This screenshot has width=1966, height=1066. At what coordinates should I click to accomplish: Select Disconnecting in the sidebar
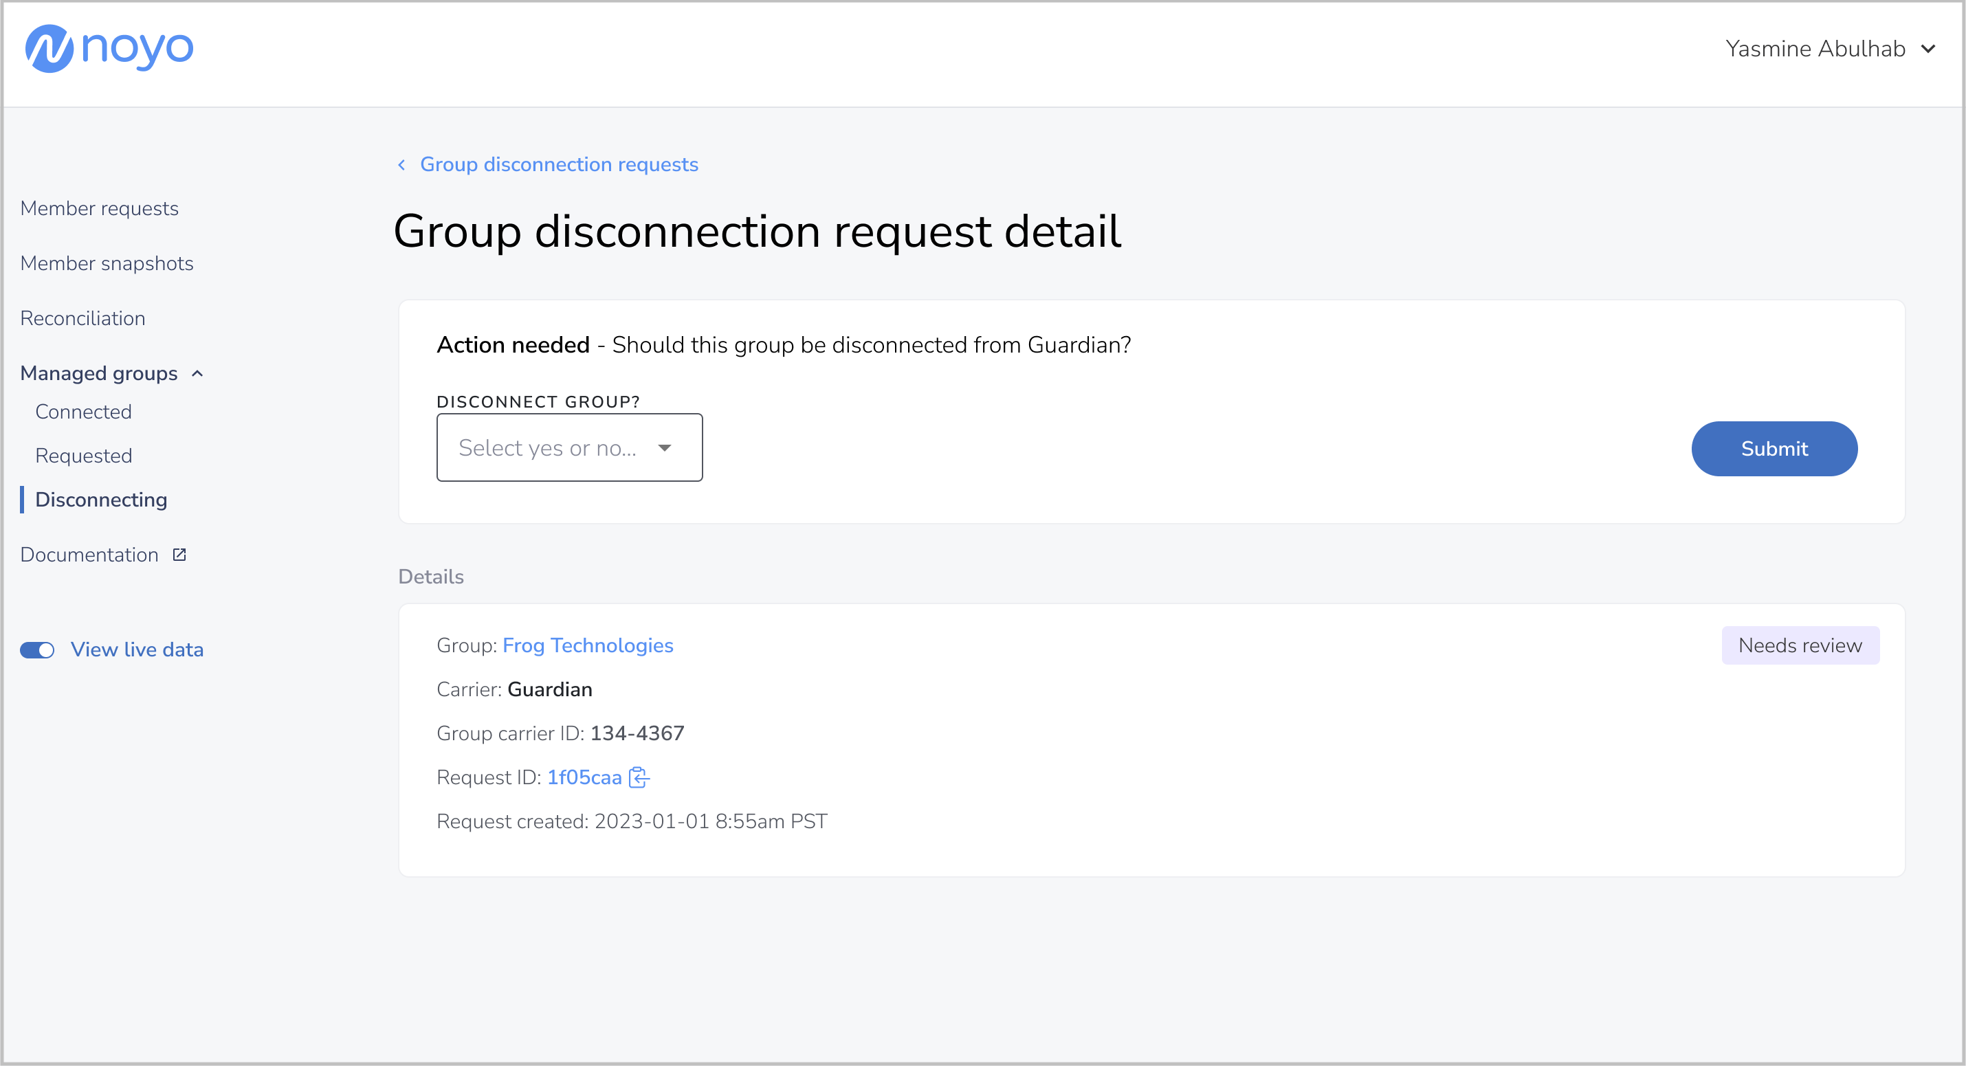(x=101, y=500)
